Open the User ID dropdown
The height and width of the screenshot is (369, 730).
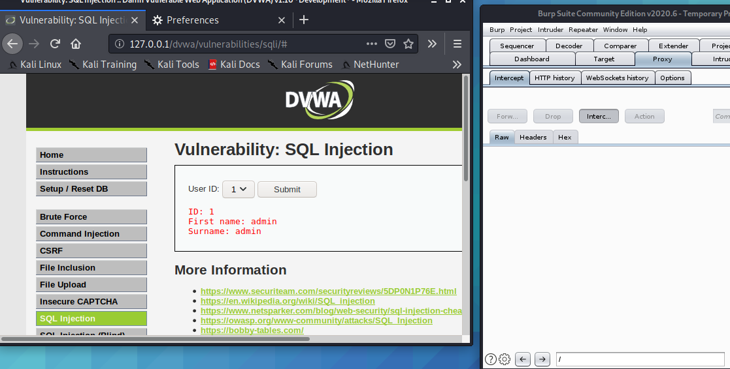coord(239,189)
